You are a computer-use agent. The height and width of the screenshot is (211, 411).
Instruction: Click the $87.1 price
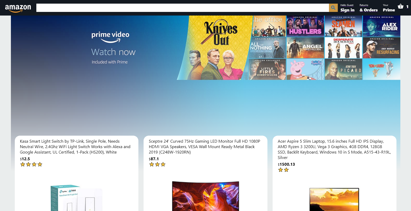point(154,159)
